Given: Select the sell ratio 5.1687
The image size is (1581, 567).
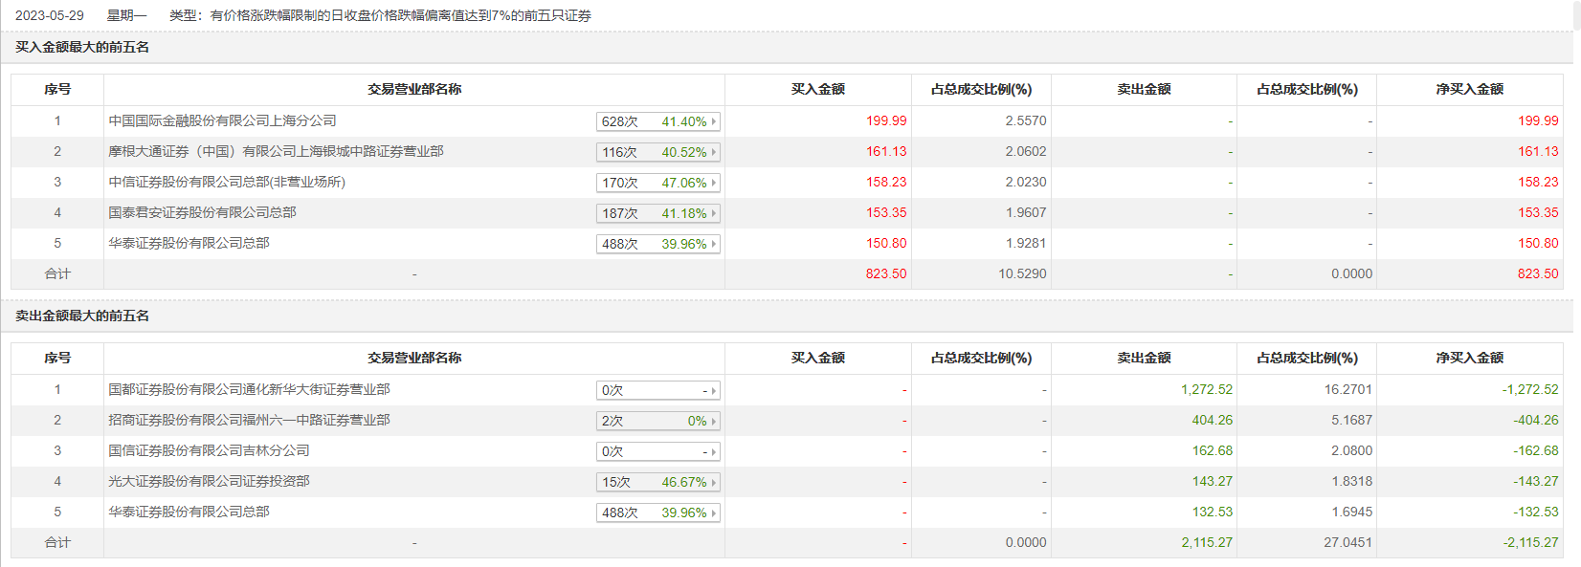Looking at the screenshot, I should click(x=1351, y=420).
